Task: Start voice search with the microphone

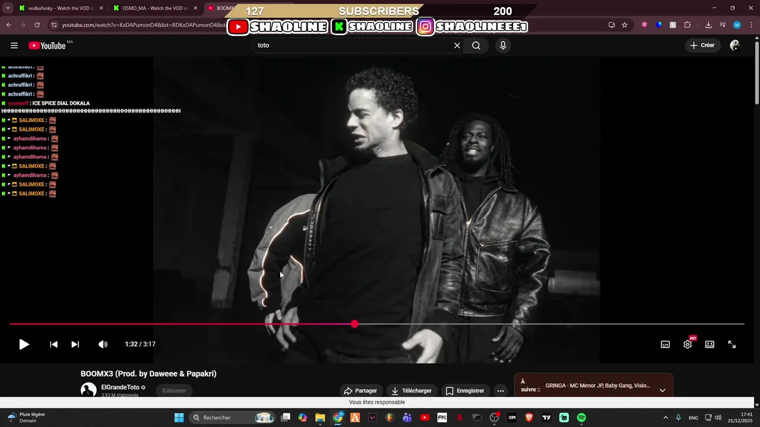Action: (503, 46)
